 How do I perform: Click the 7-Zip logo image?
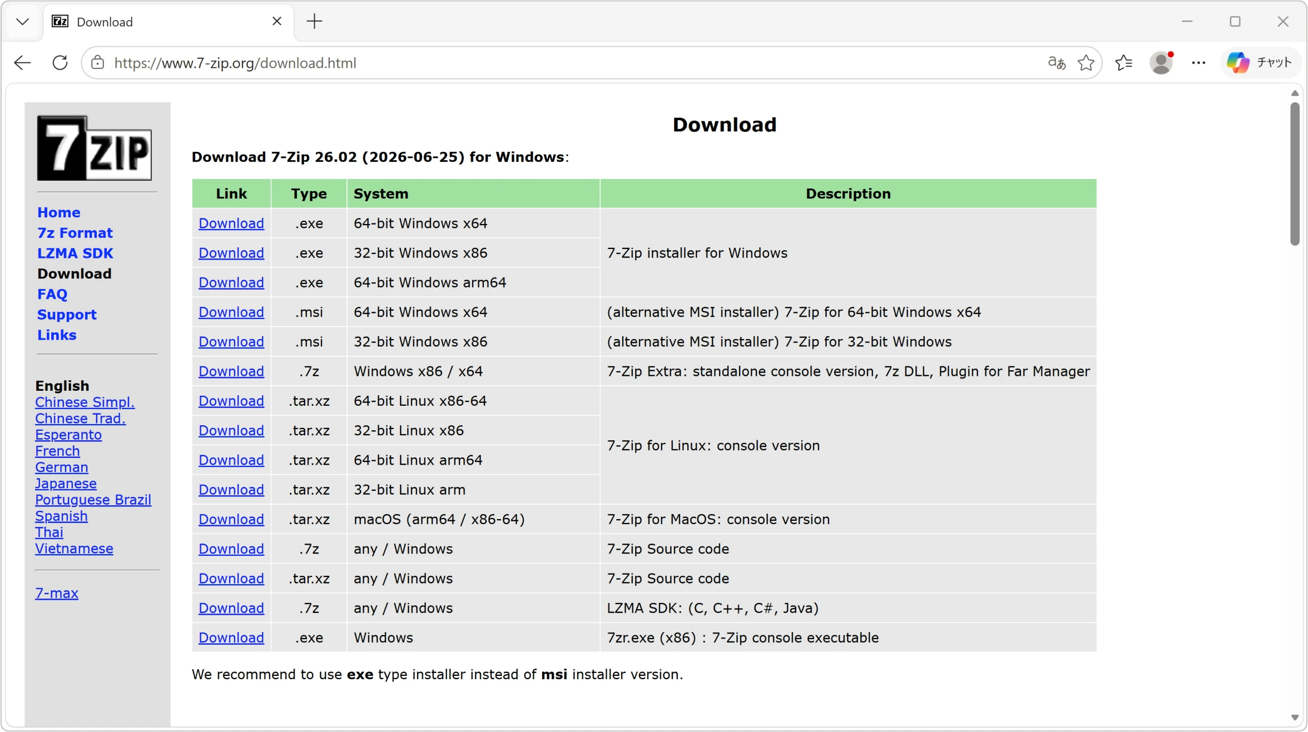click(x=95, y=148)
